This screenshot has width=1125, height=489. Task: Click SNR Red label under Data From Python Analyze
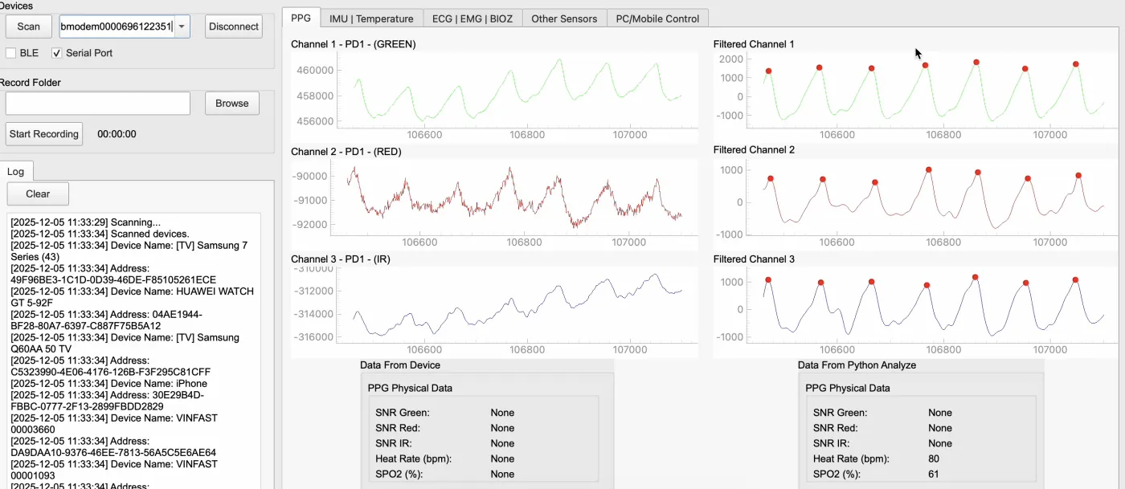[x=836, y=428]
